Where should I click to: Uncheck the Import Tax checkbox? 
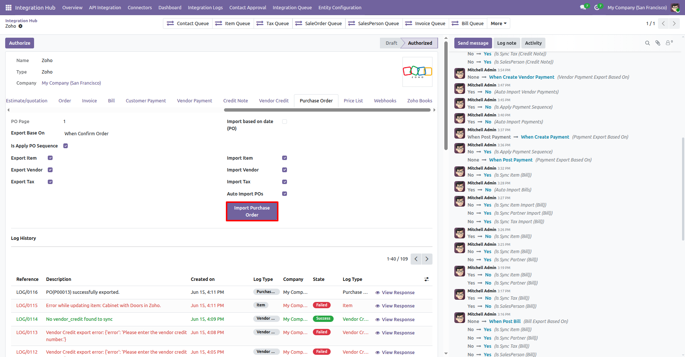285,182
